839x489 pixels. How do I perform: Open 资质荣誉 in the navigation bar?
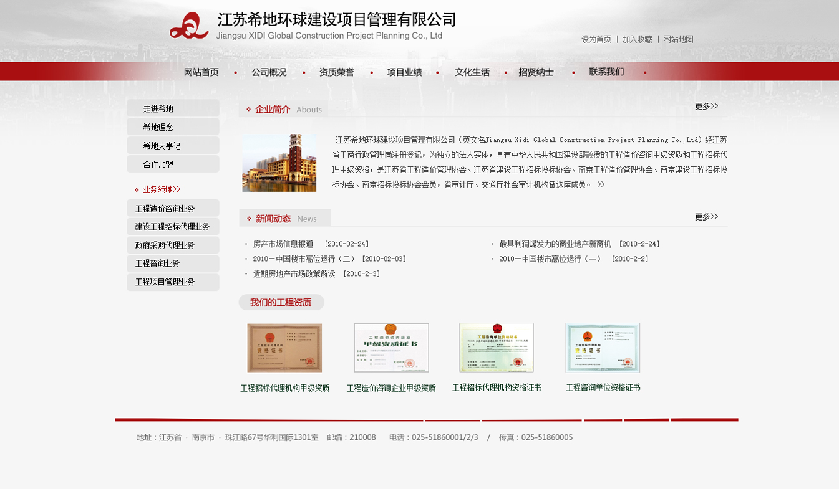coord(337,72)
